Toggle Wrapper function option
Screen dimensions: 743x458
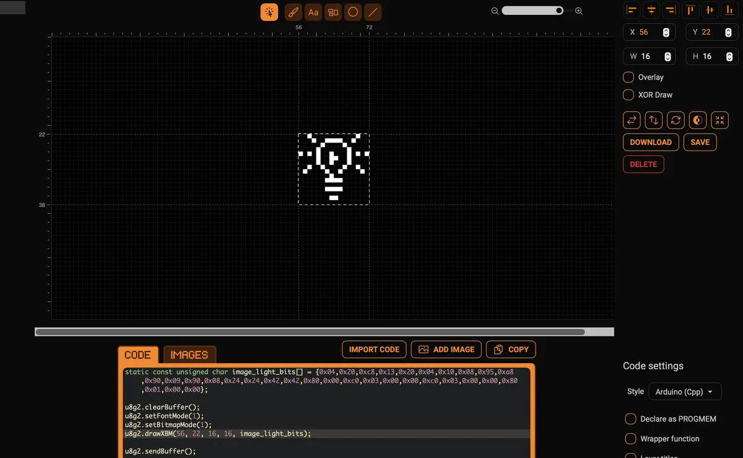630,439
